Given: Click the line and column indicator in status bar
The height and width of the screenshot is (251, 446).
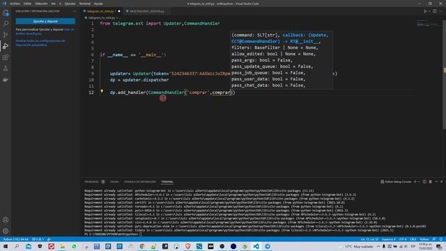Looking at the screenshot, I should [369, 239].
